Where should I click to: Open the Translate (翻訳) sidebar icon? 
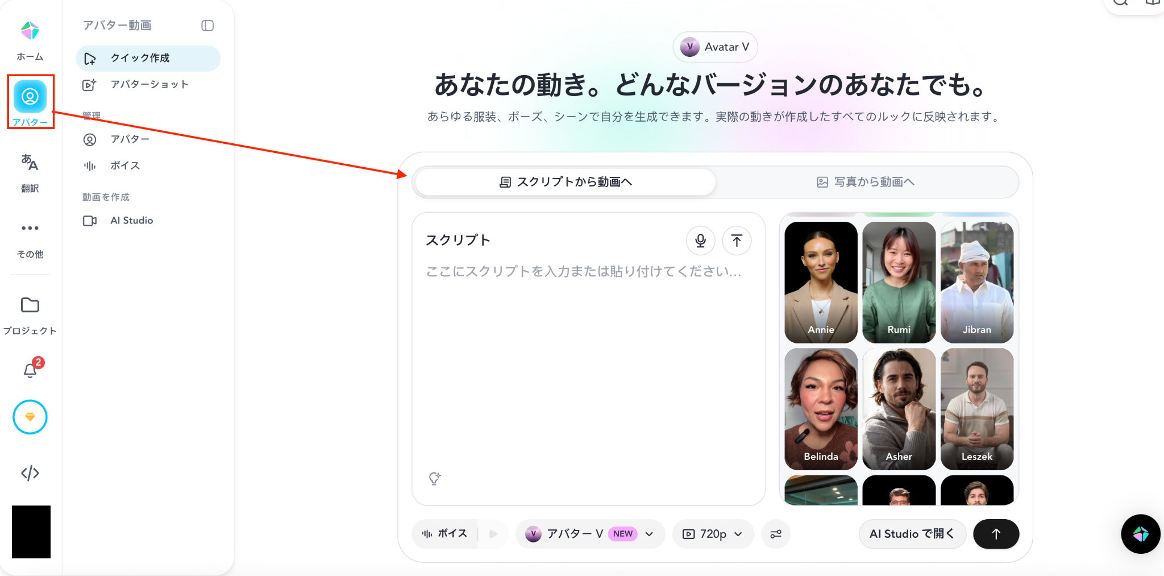coord(30,163)
